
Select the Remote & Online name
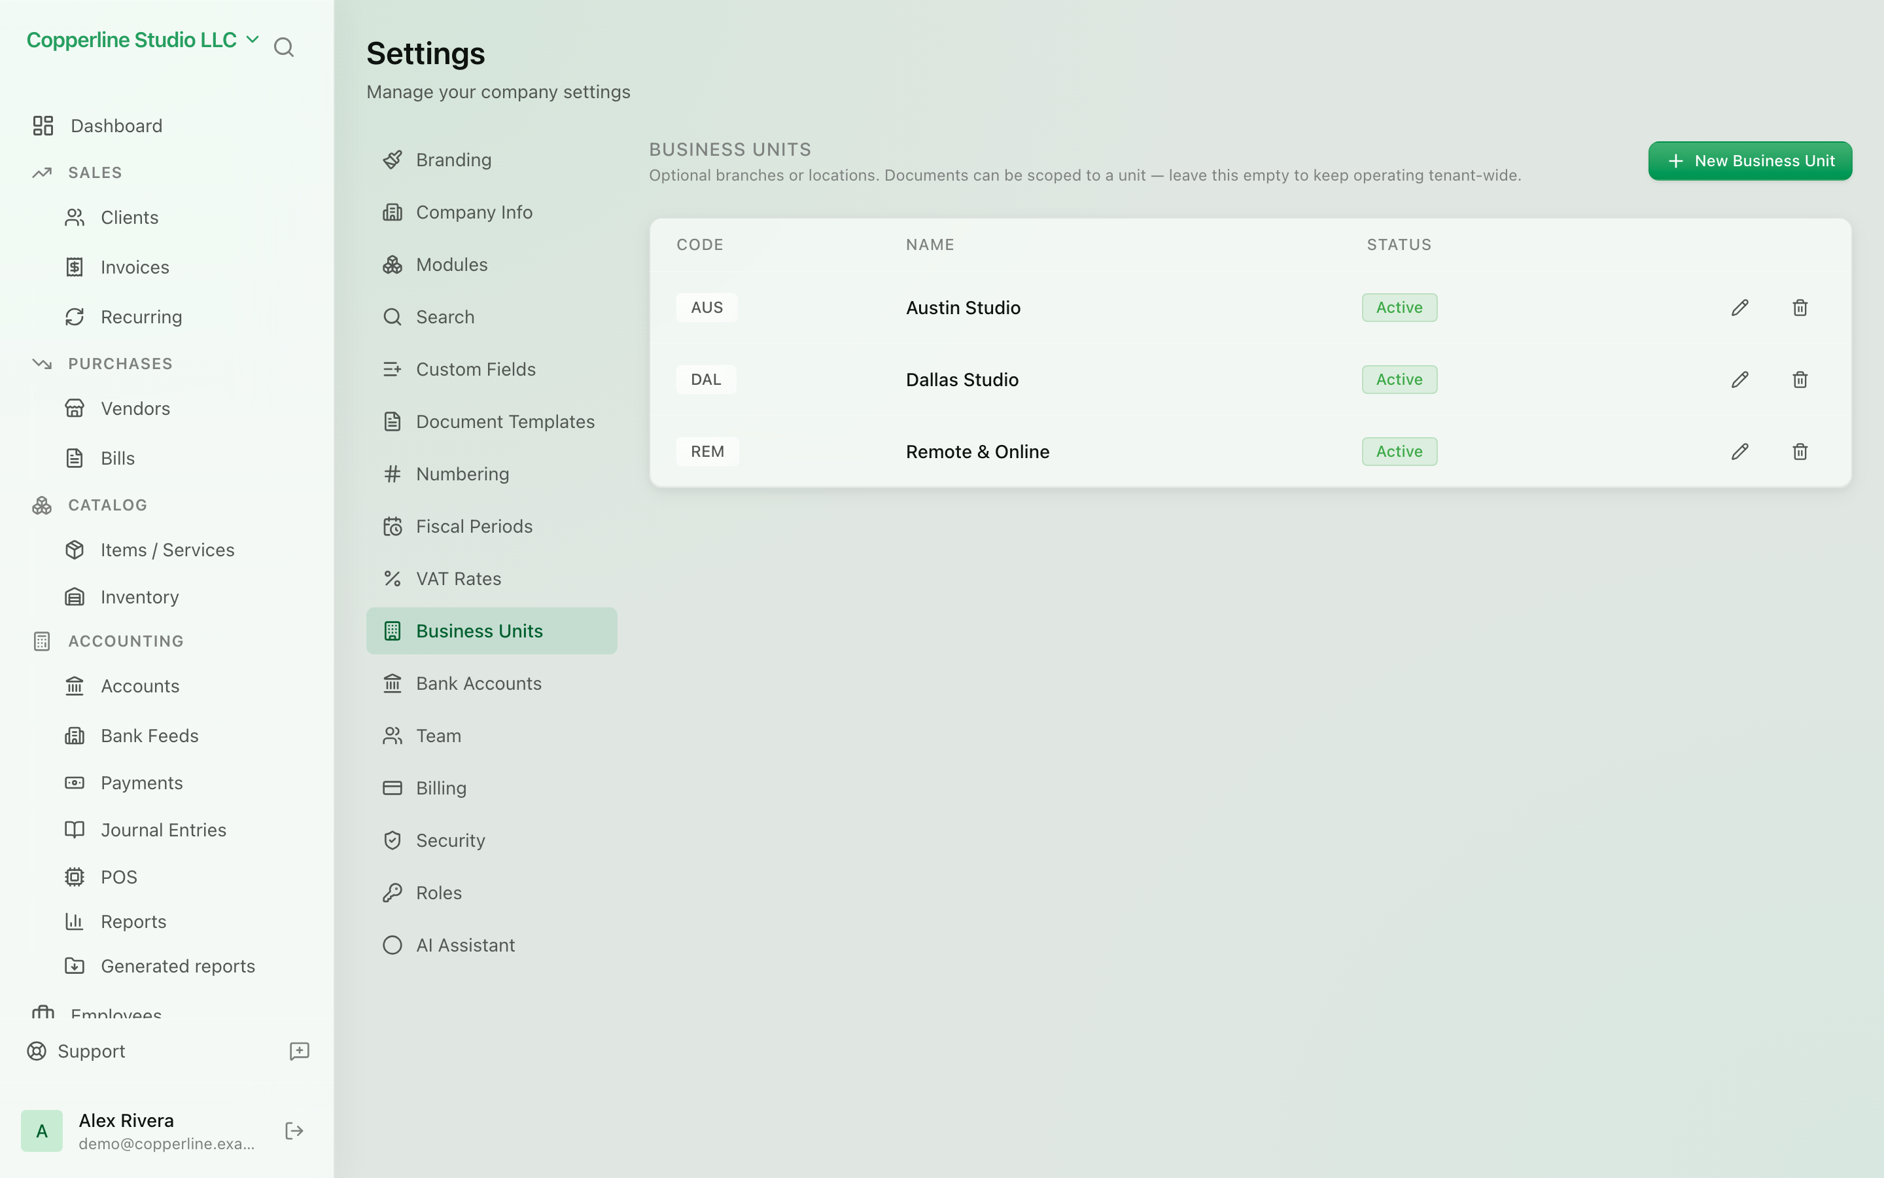click(x=977, y=452)
